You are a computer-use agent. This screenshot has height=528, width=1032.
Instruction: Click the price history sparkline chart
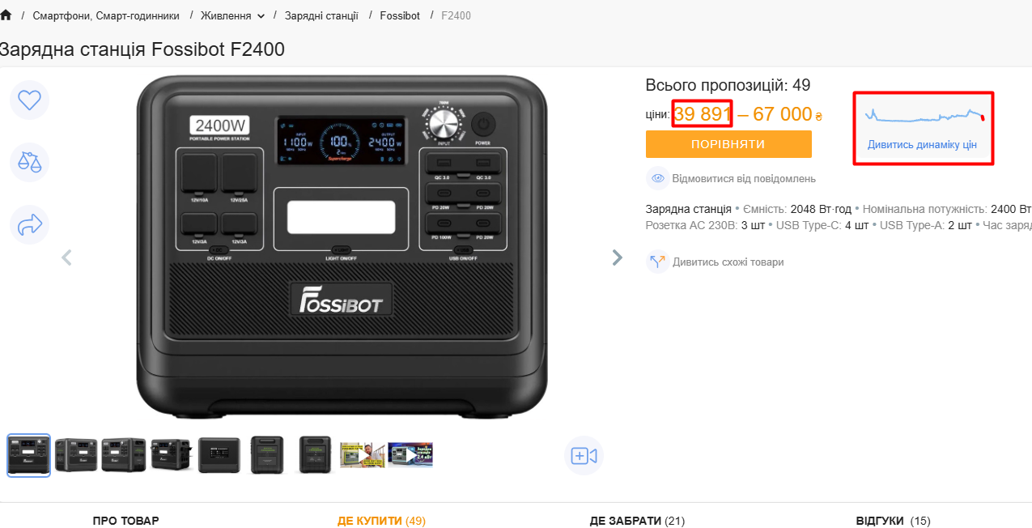[x=924, y=116]
